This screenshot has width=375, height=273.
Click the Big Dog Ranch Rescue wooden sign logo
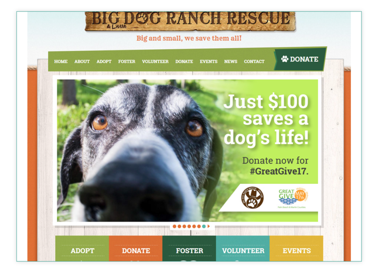(190, 21)
